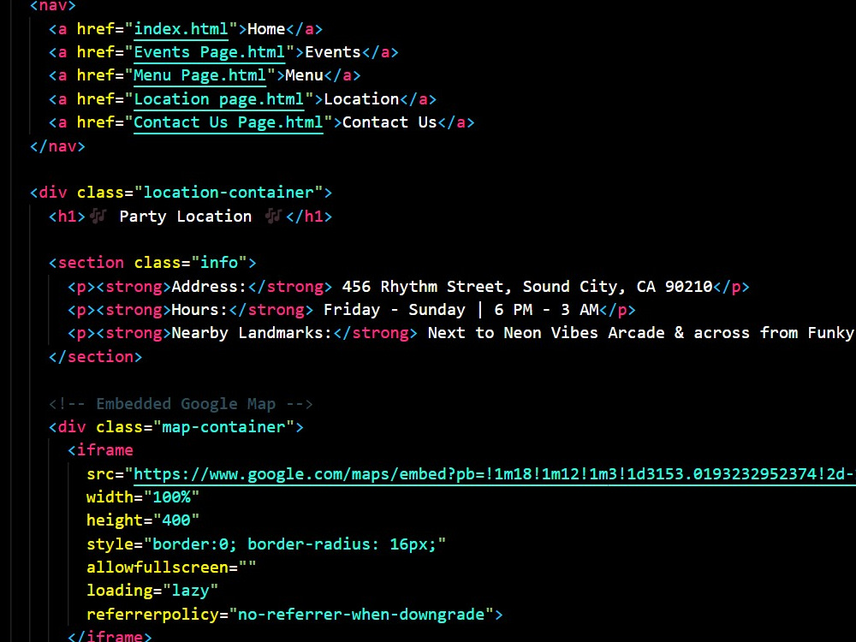The height and width of the screenshot is (642, 856).
Task: Click the 'Home' anchor text
Action: [x=266, y=29]
